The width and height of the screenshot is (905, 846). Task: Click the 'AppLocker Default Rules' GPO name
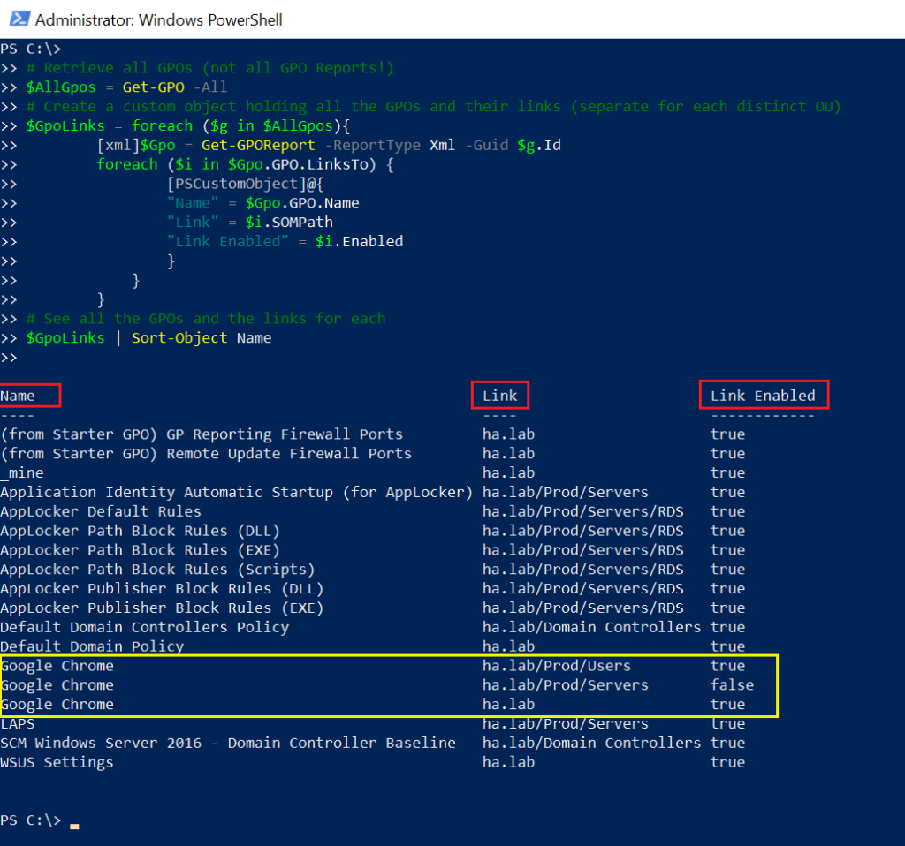tap(101, 511)
